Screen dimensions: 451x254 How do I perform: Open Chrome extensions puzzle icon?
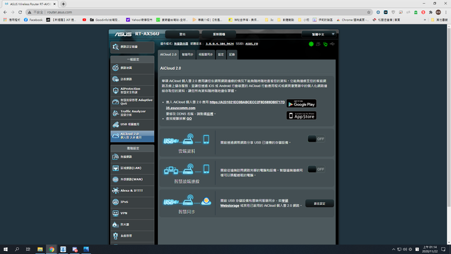[430, 12]
